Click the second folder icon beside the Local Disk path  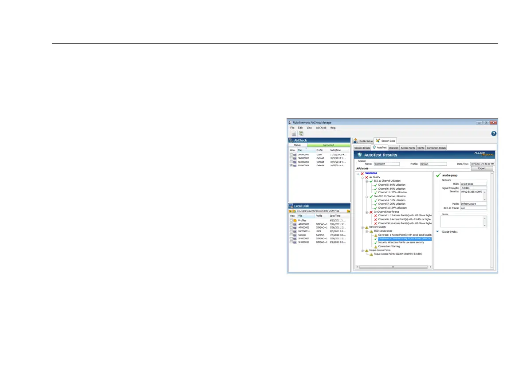294,211
